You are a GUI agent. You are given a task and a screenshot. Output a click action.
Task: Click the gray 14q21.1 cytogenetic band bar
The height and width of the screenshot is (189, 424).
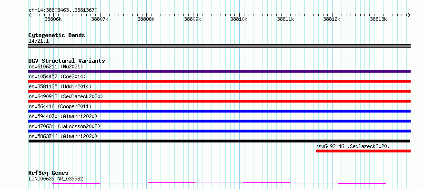point(219,46)
